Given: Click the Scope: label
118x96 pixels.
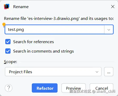Looking at the screenshot, I should (x=11, y=62).
